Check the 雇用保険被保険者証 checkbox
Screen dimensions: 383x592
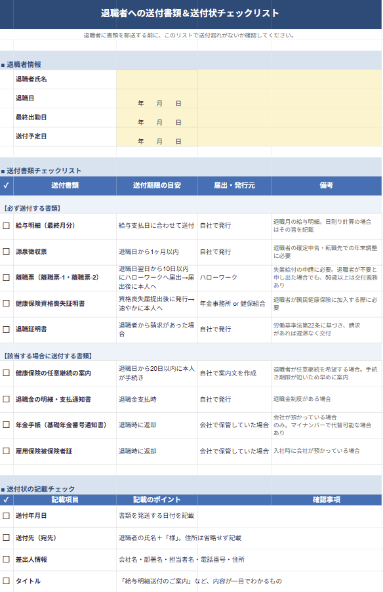point(7,451)
